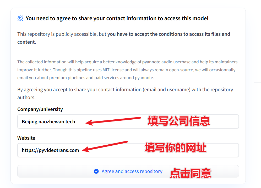Click the red 填写公司信息 annotation
The width and height of the screenshot is (261, 188).
point(179,121)
